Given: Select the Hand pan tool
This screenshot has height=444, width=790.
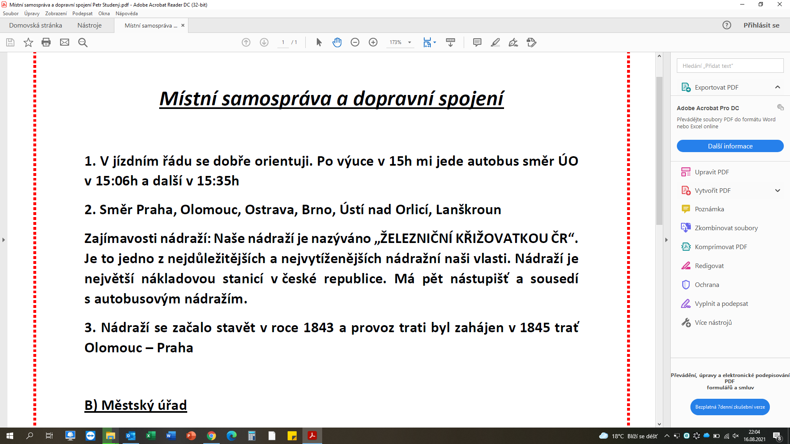Looking at the screenshot, I should pyautogui.click(x=337, y=42).
